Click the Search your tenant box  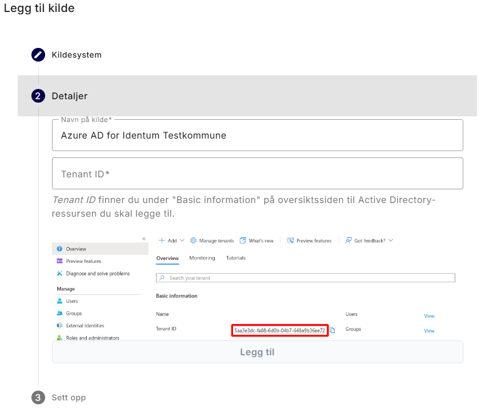pos(305,278)
